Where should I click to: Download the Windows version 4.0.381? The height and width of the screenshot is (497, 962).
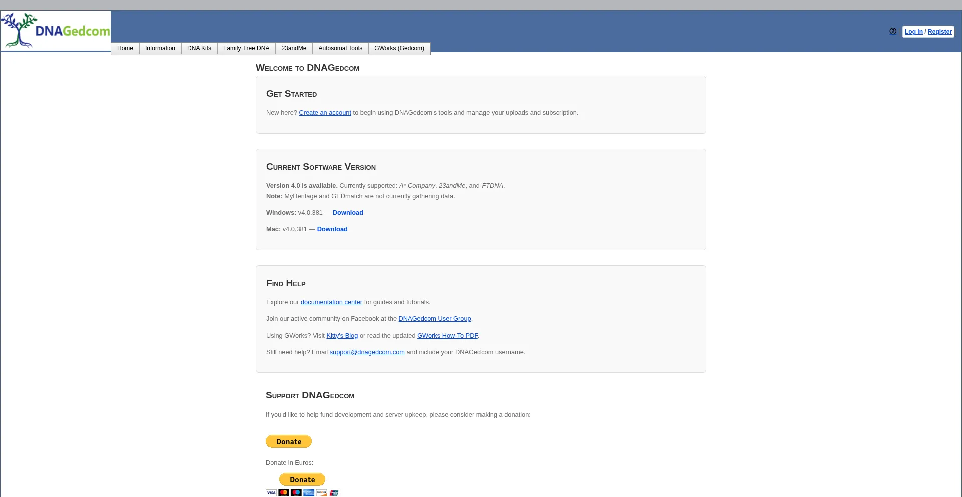tap(348, 212)
